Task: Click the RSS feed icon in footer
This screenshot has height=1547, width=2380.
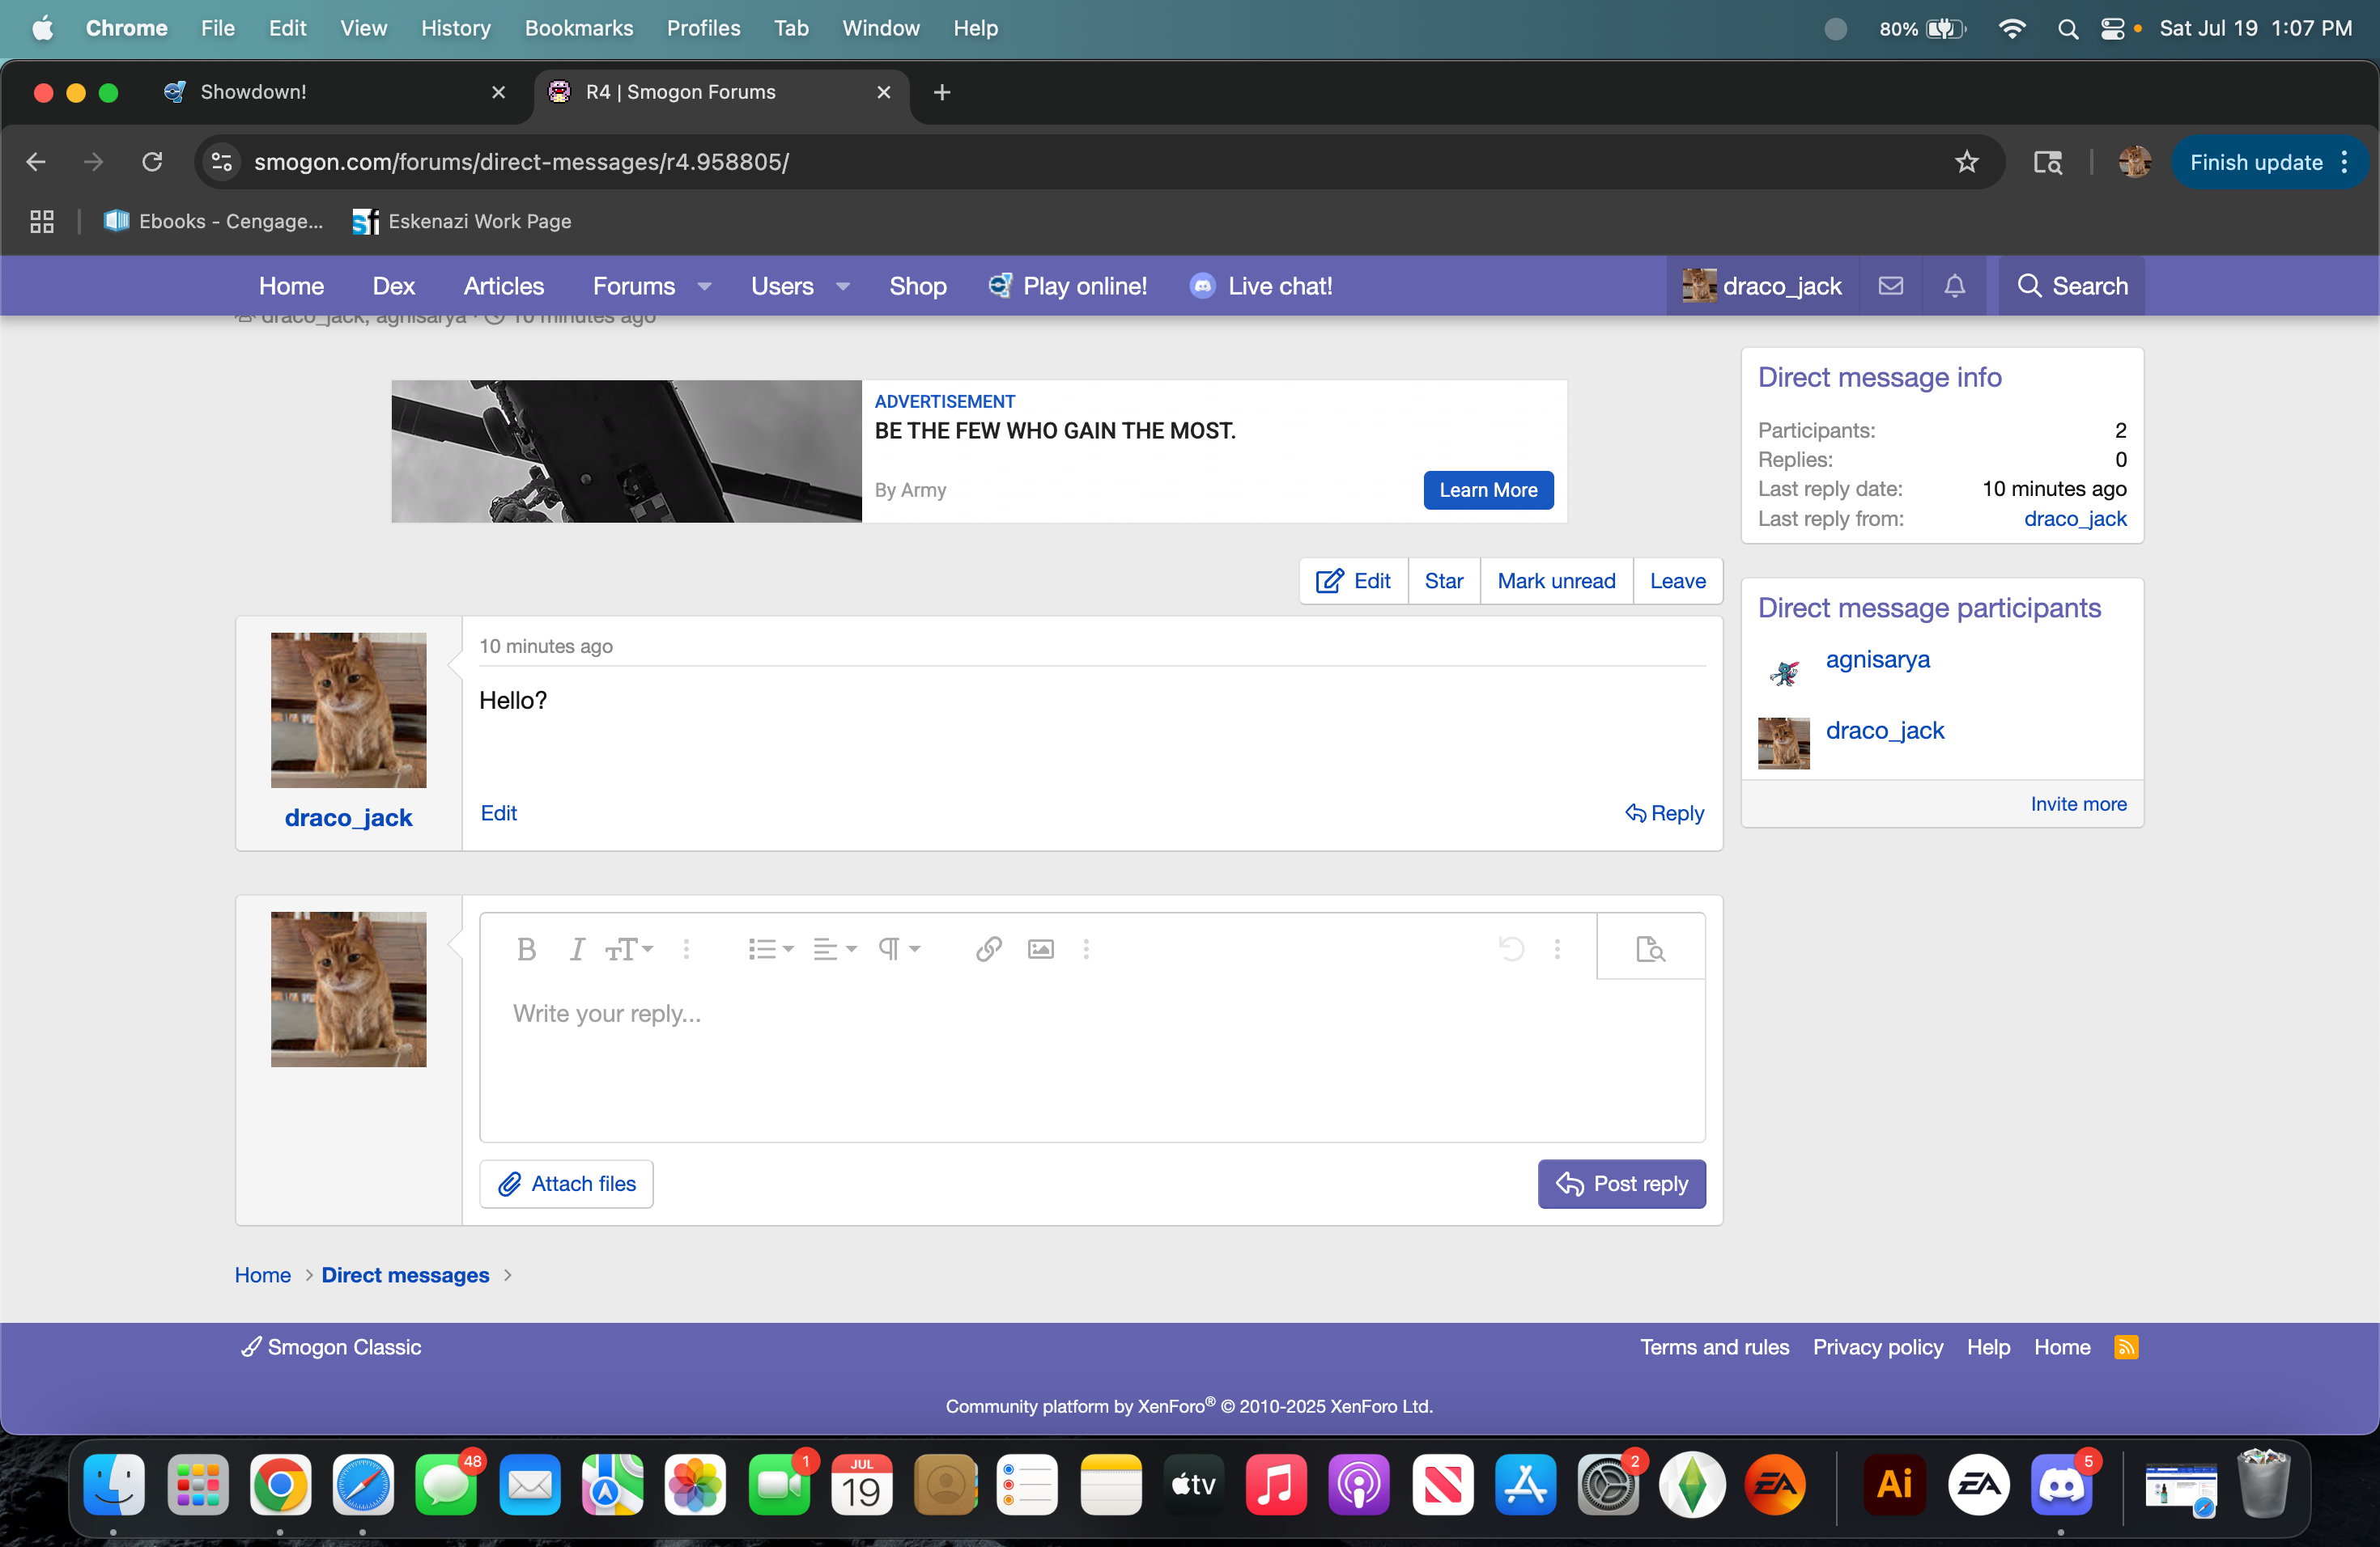Action: (x=2126, y=1346)
